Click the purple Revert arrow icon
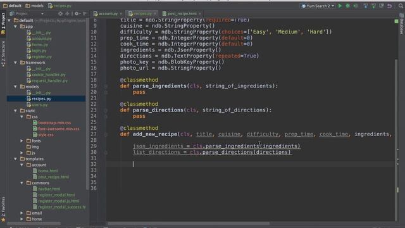The width and height of the screenshot is (405, 228). pos(390,6)
